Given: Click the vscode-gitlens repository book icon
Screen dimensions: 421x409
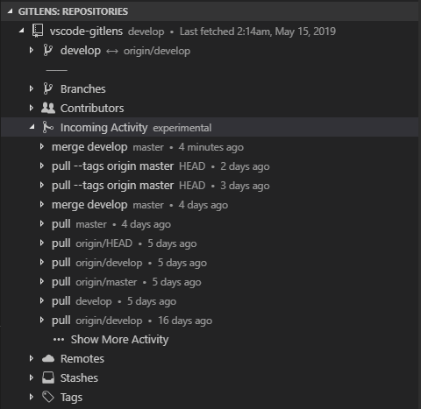Looking at the screenshot, I should (38, 31).
